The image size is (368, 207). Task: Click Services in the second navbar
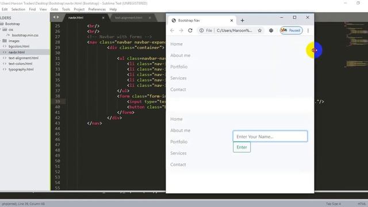click(178, 153)
